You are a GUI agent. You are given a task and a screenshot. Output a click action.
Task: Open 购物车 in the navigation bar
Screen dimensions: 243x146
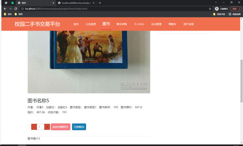click(x=172, y=24)
